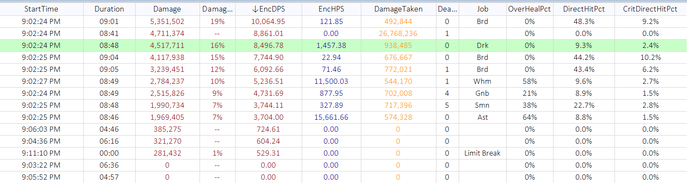Screen dimensions: 687x183
Task: Click OverHealPct value 21%
Action: (530, 93)
